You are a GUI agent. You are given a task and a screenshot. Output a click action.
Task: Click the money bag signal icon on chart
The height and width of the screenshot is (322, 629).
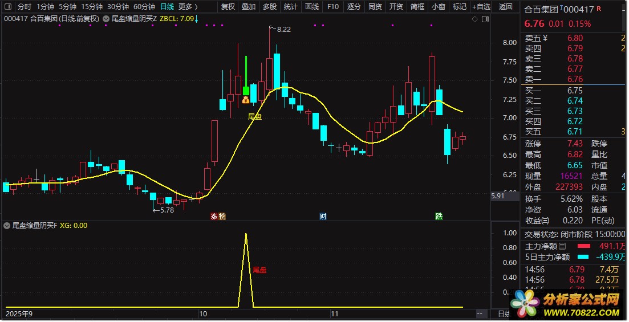pyautogui.click(x=246, y=99)
